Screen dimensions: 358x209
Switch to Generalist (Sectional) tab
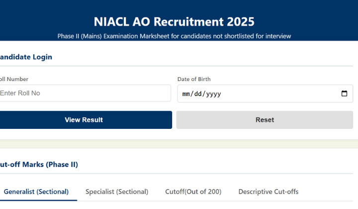click(x=36, y=192)
